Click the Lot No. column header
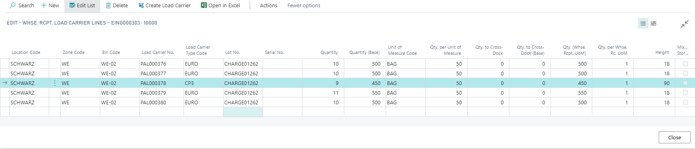This screenshot has height=149, width=695. [232, 52]
